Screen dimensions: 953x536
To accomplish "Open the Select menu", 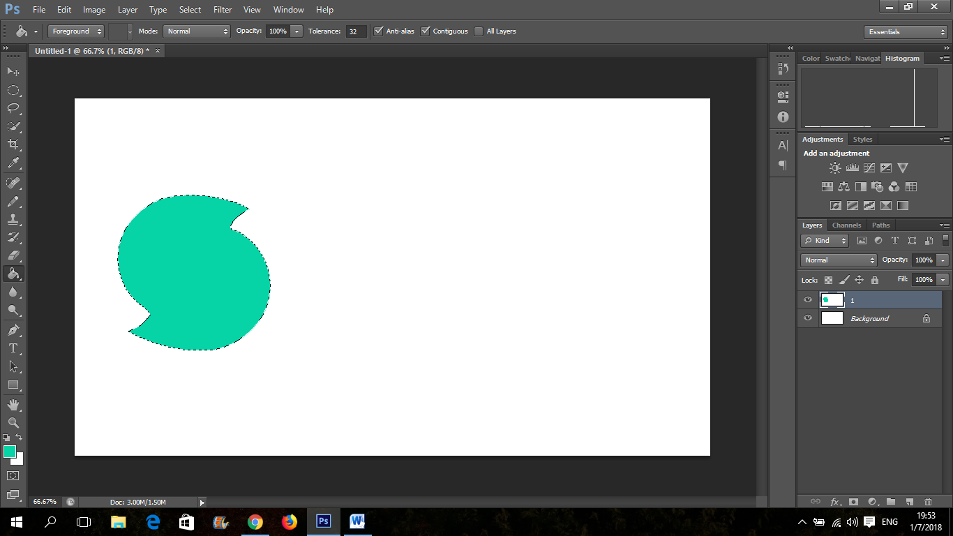I will (x=190, y=10).
